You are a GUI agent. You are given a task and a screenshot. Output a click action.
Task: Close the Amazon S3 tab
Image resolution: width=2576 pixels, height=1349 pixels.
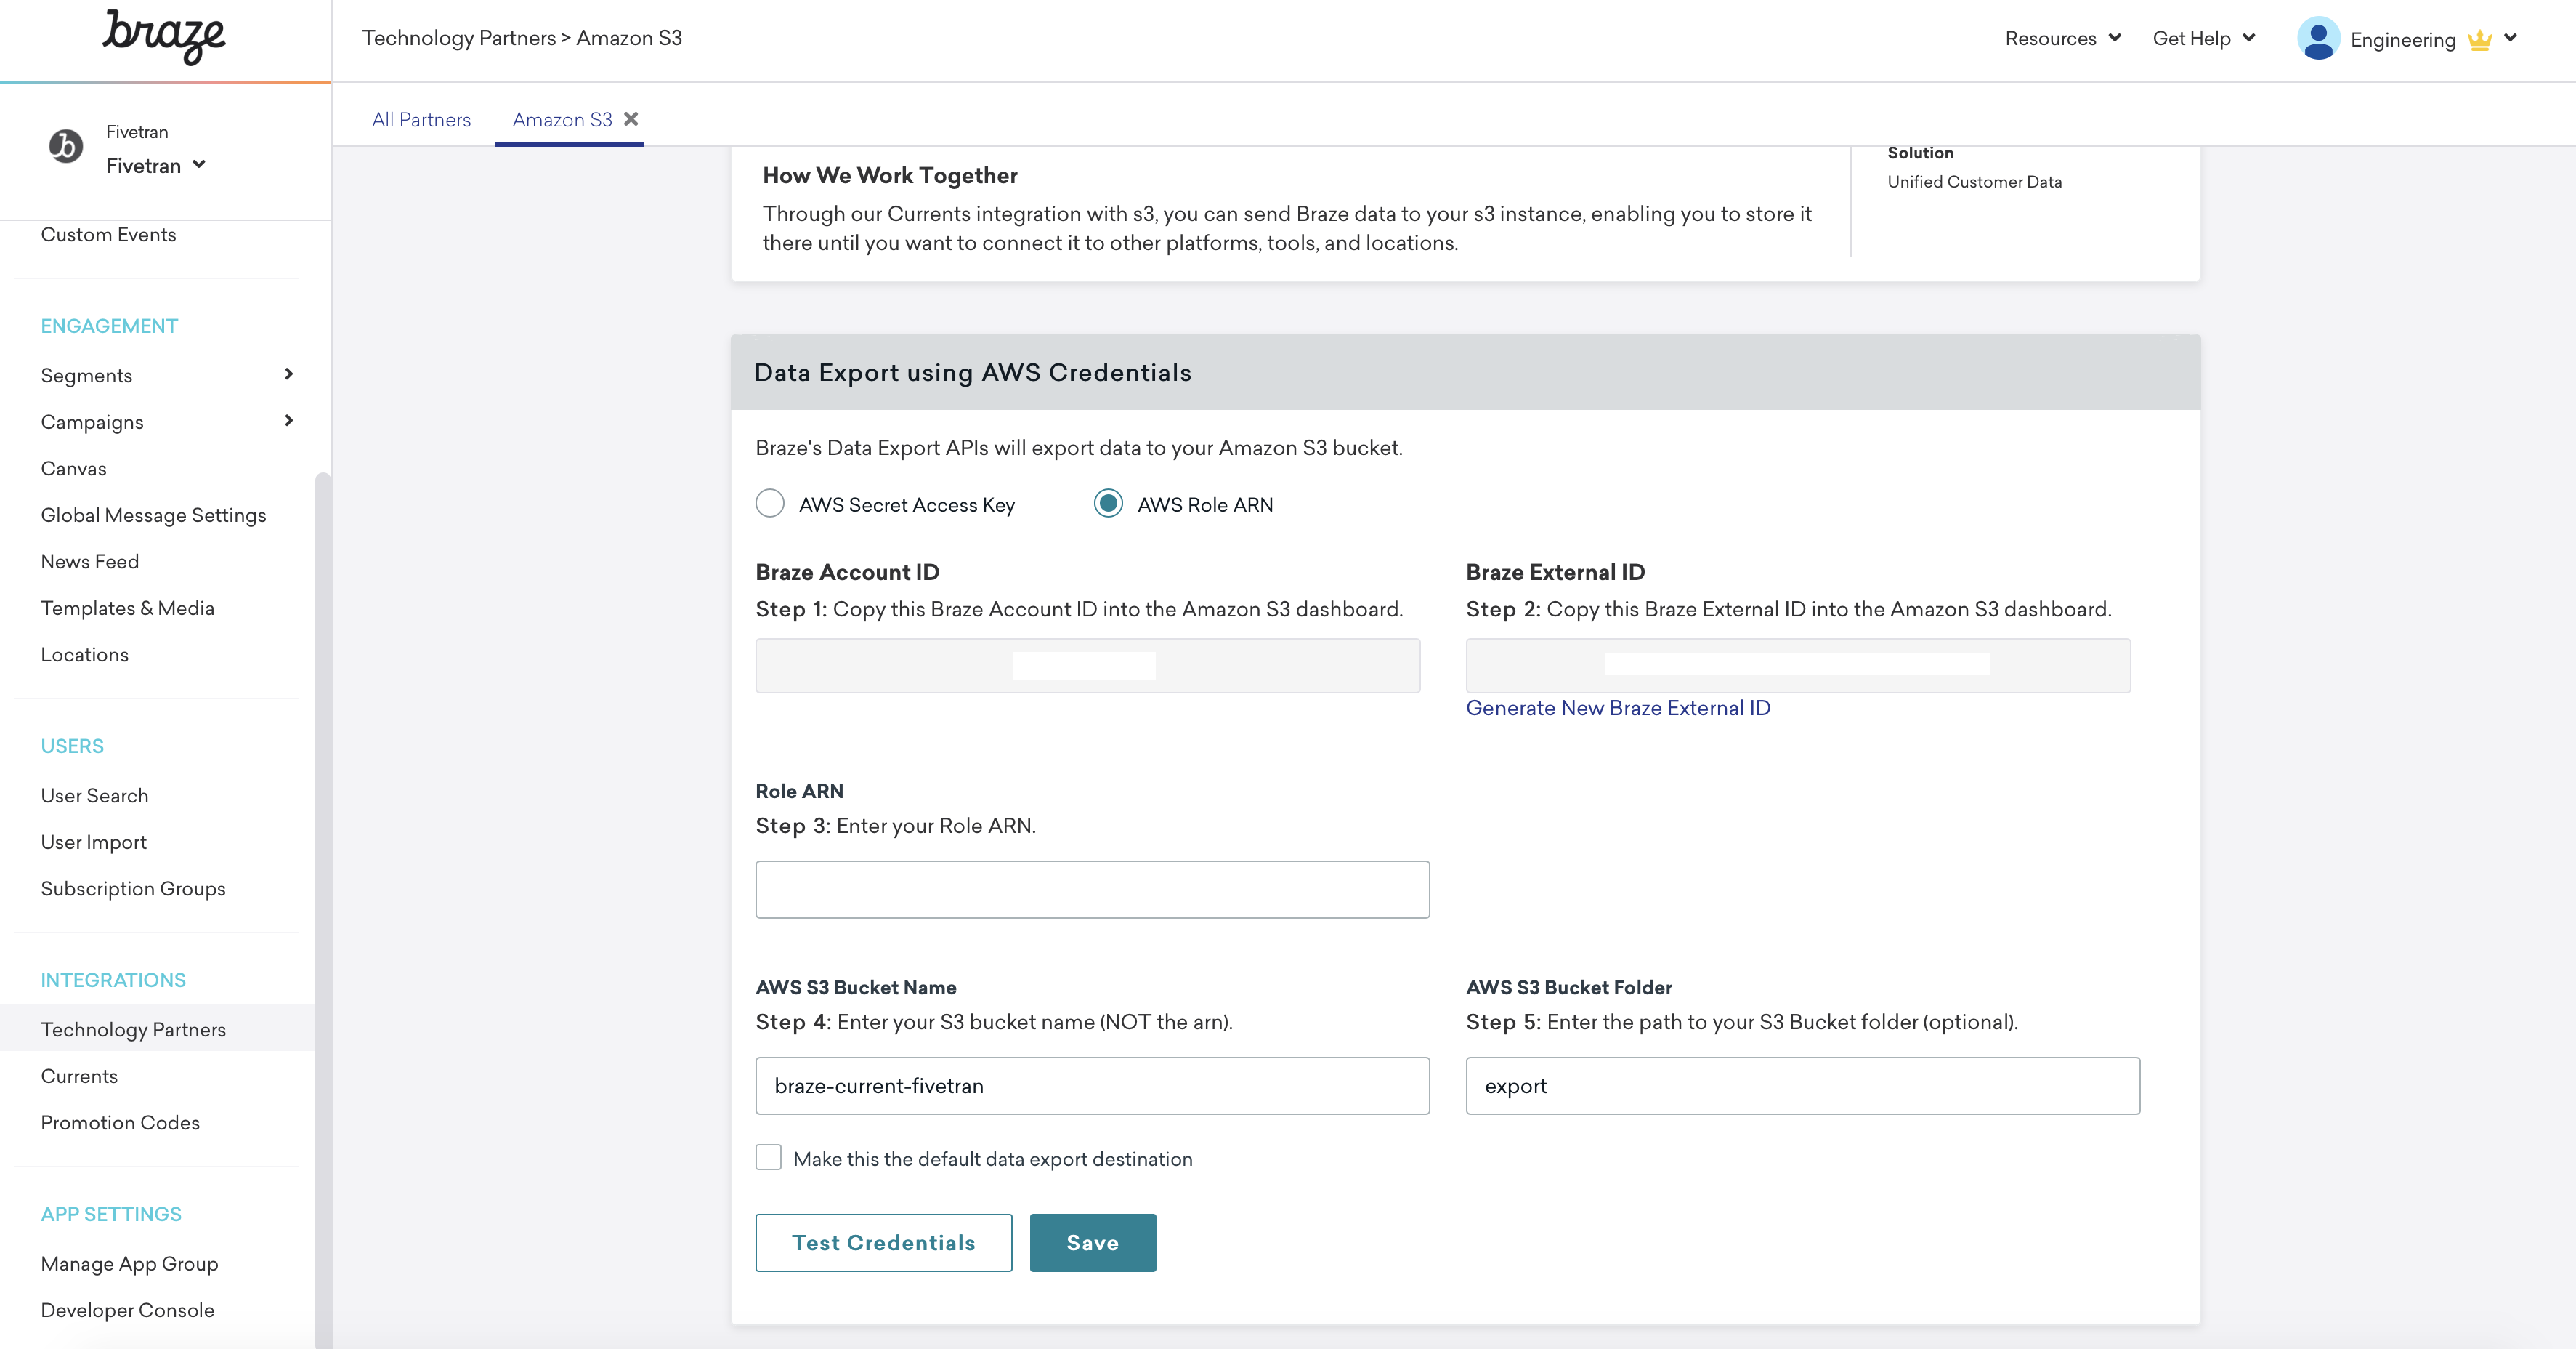[x=631, y=119]
